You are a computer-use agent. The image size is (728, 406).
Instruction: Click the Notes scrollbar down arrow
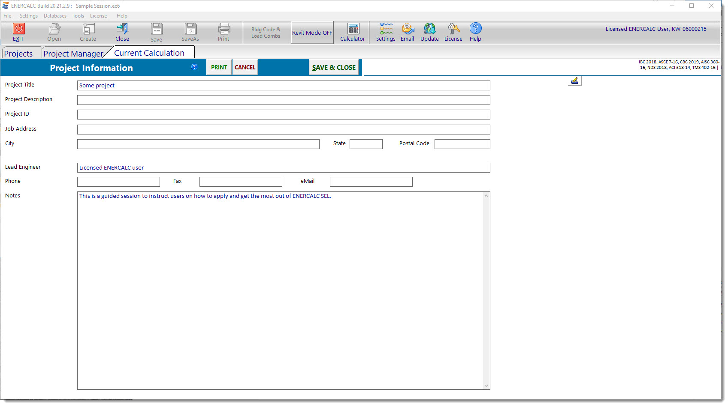(486, 385)
